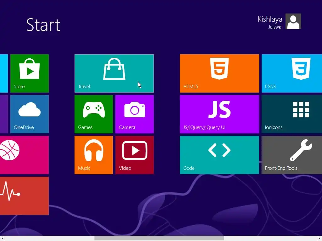Launch the Games controller tile

(94, 114)
